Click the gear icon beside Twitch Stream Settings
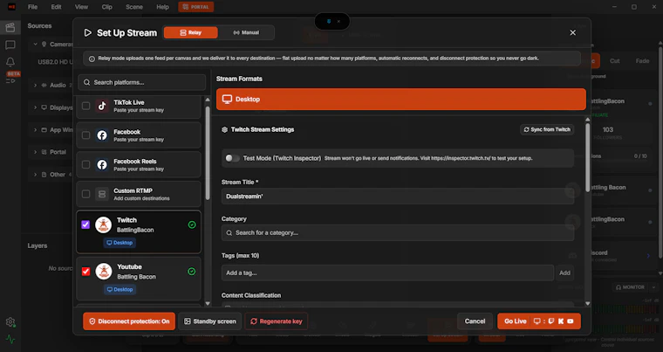The image size is (663, 352). 224,129
